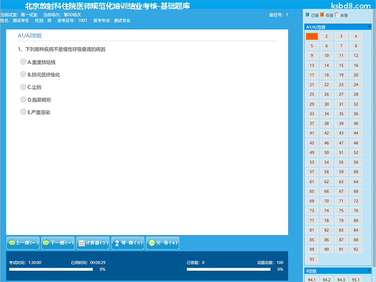Jump to question 29 in navigator

(312, 104)
